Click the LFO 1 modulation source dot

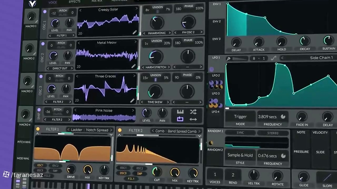212,69
